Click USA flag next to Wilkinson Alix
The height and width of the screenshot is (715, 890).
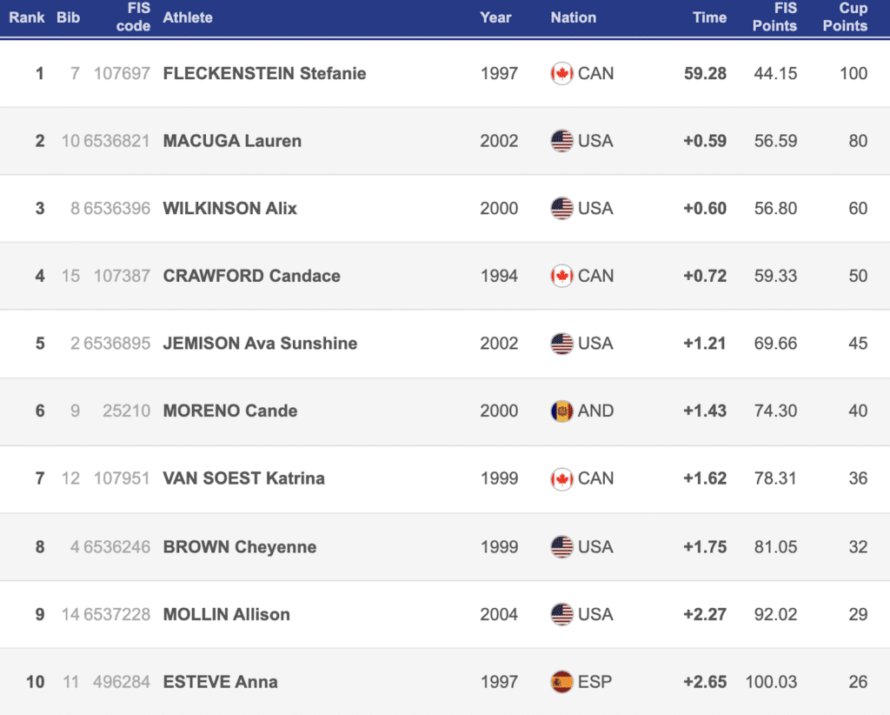pos(561,209)
